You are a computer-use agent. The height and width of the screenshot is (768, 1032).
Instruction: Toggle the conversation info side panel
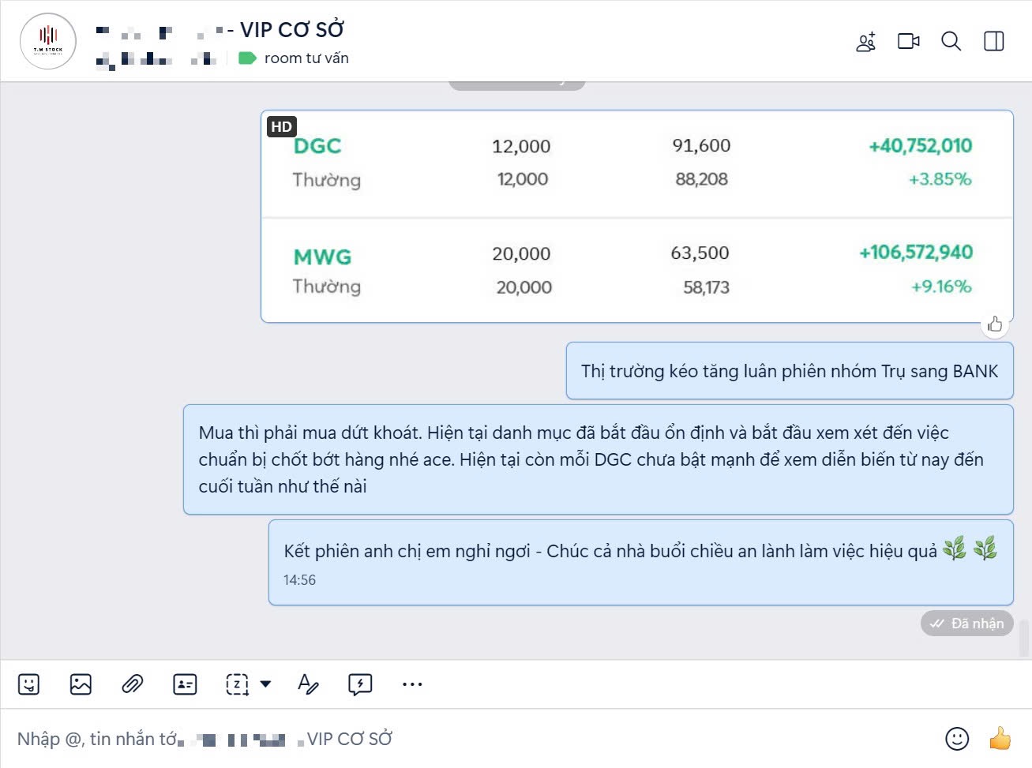(x=993, y=41)
